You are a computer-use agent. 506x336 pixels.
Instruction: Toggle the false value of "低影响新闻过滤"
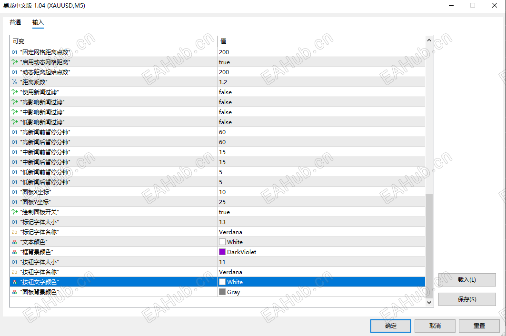(x=225, y=122)
